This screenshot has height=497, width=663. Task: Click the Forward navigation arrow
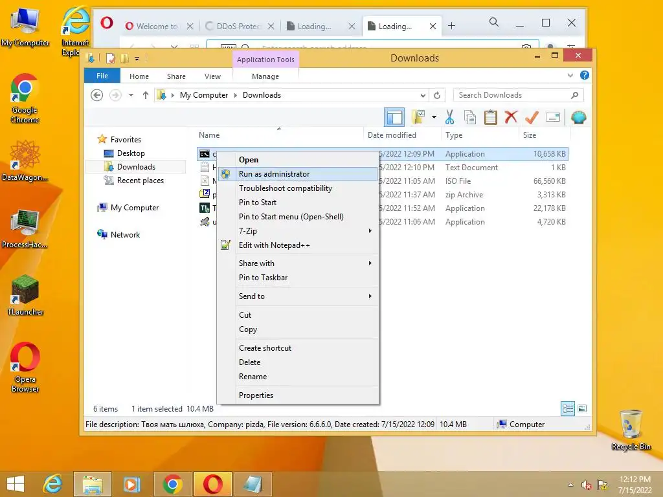tap(115, 95)
